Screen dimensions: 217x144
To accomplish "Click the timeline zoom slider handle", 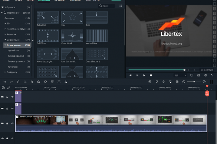I will tap(194, 82).
